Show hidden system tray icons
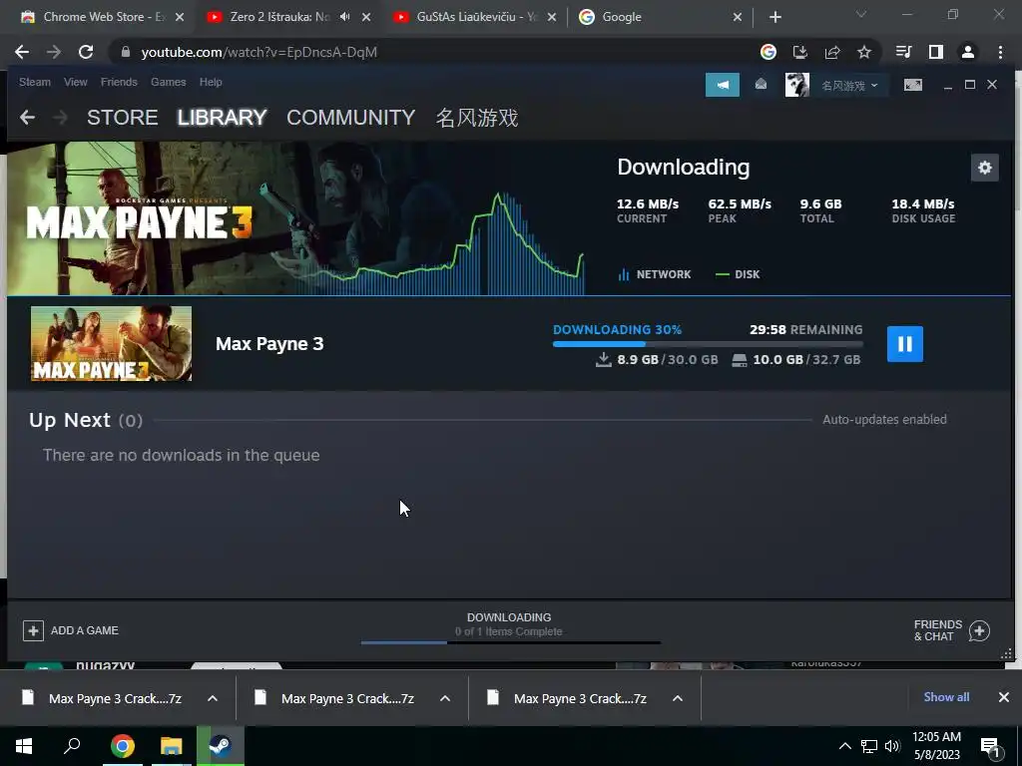 click(844, 746)
